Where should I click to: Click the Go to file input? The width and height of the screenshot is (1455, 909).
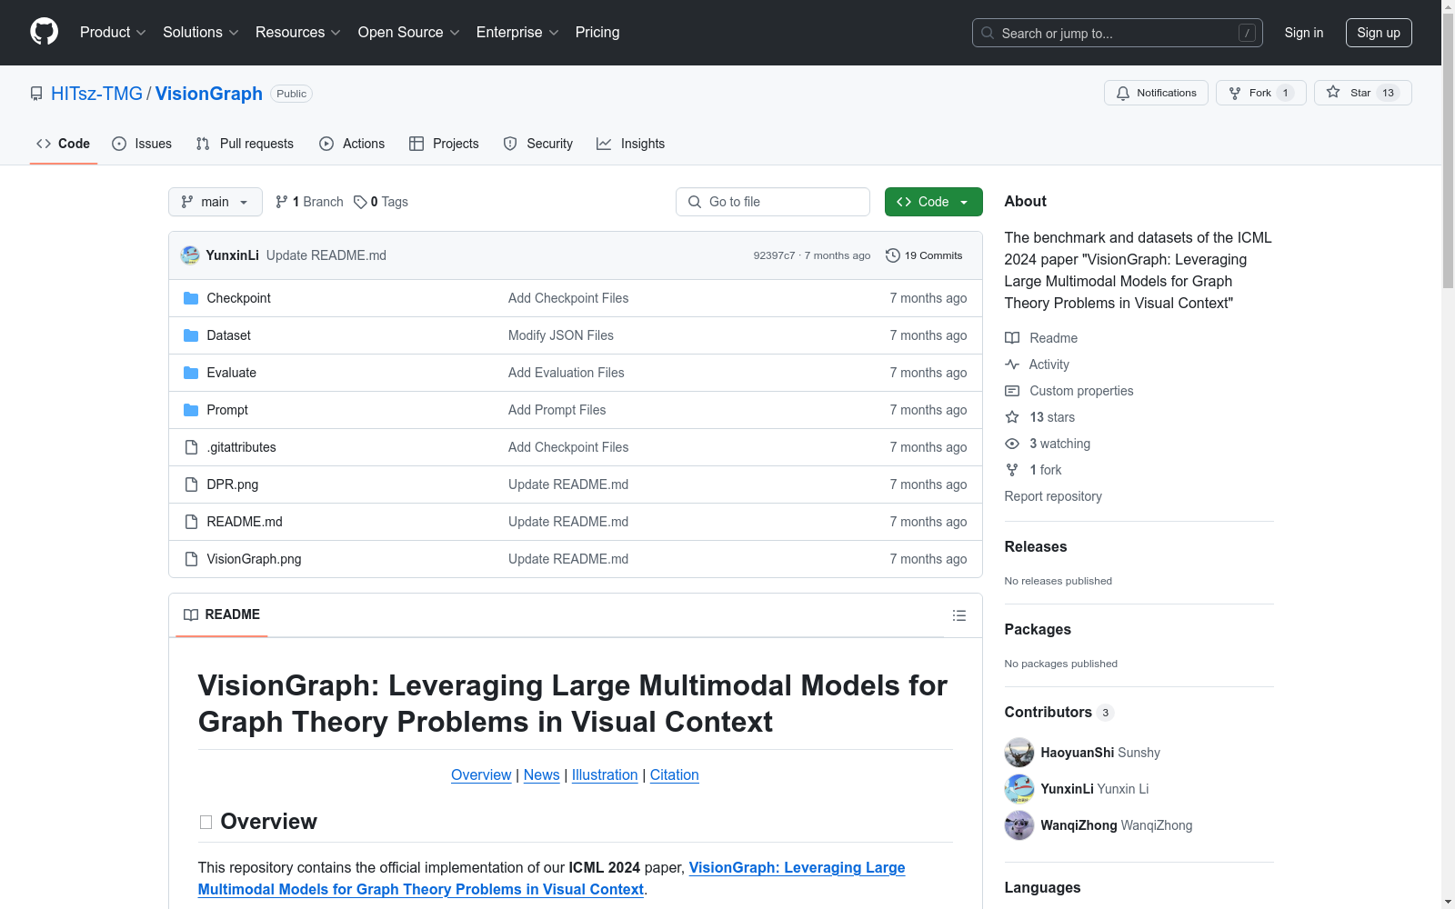click(x=773, y=202)
